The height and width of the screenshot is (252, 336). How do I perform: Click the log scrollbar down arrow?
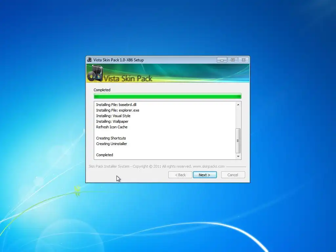point(238,156)
